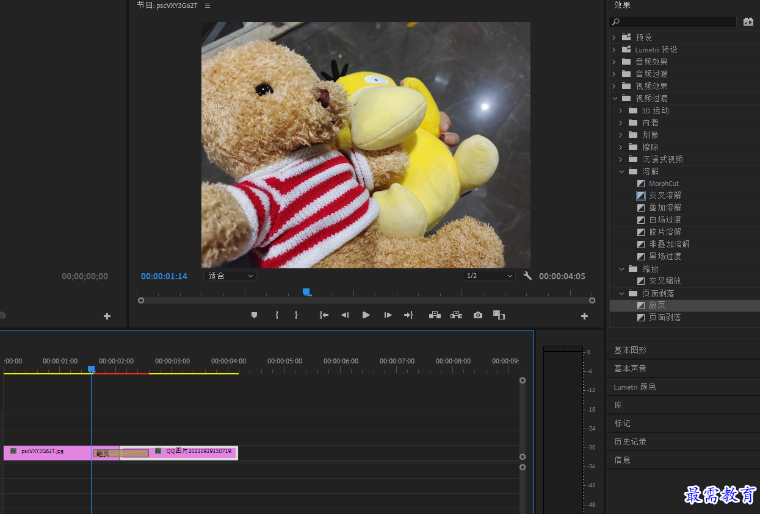Viewport: 760px width, 514px height.
Task: Expand the 内滑 folder
Action: (x=621, y=123)
